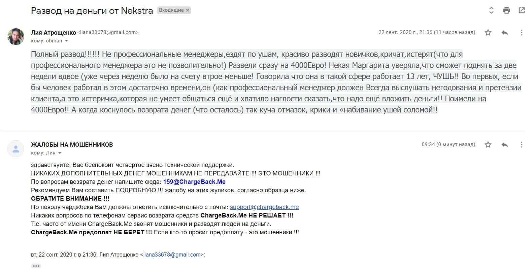
Task: Open the support@chargeback.me email link
Action: (x=264, y=207)
